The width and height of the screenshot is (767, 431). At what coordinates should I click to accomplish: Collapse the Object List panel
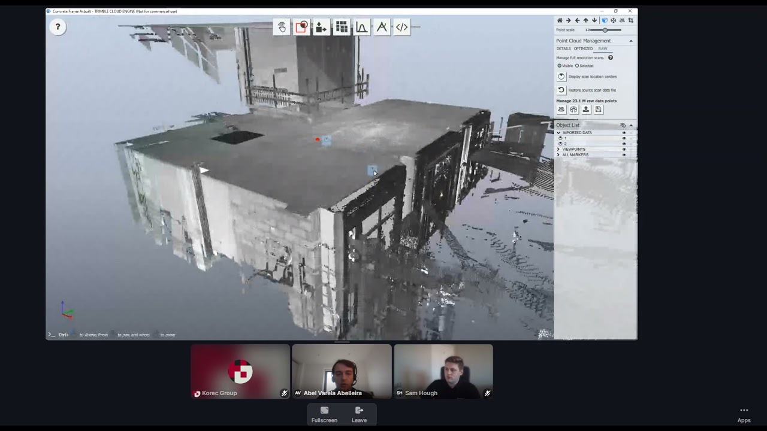click(631, 125)
